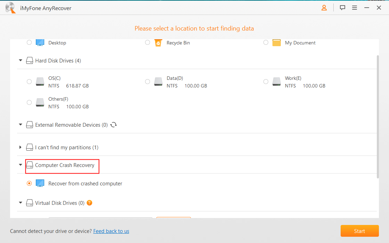Viewport: 389px width, 243px height.
Task: Open the feedback chat icon
Action: 343,8
